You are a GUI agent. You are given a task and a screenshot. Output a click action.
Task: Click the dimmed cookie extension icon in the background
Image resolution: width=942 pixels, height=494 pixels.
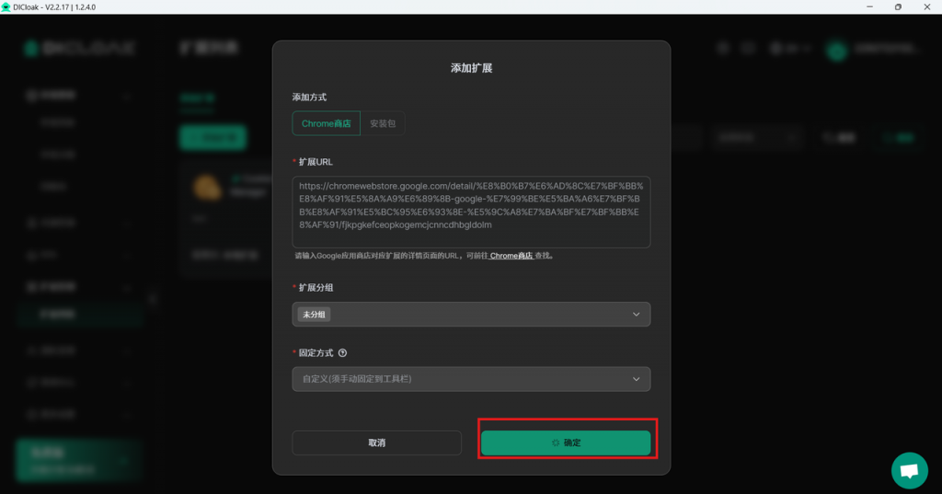click(206, 188)
